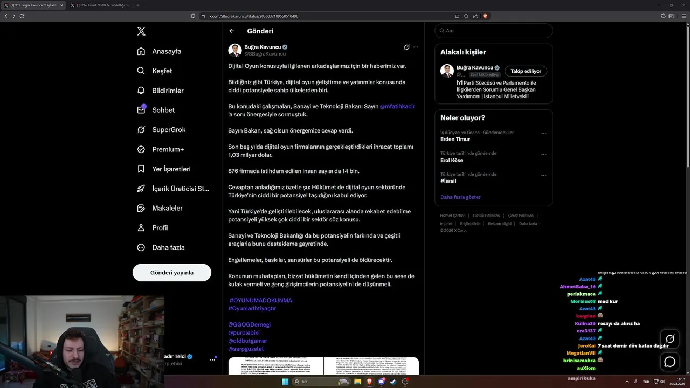Open #OYUNUMADOKUNMA hashtag
The width and height of the screenshot is (690, 388).
[x=261, y=300]
